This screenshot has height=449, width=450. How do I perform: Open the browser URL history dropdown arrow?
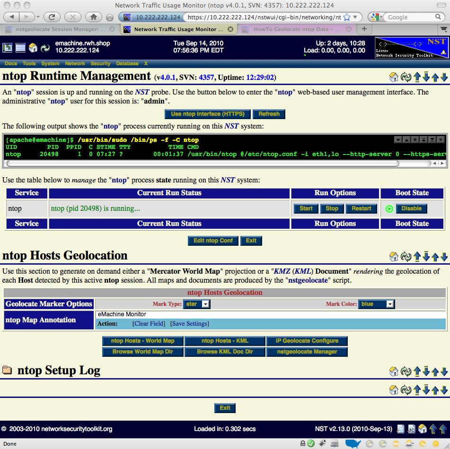[355, 17]
